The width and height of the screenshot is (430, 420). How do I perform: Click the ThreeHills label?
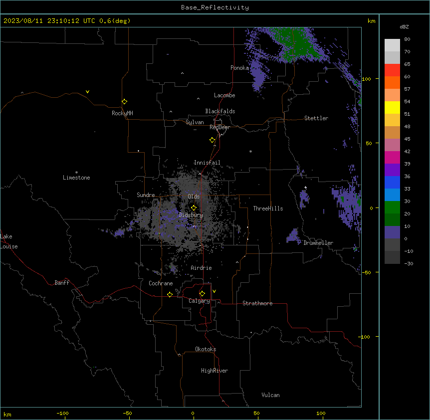click(268, 209)
